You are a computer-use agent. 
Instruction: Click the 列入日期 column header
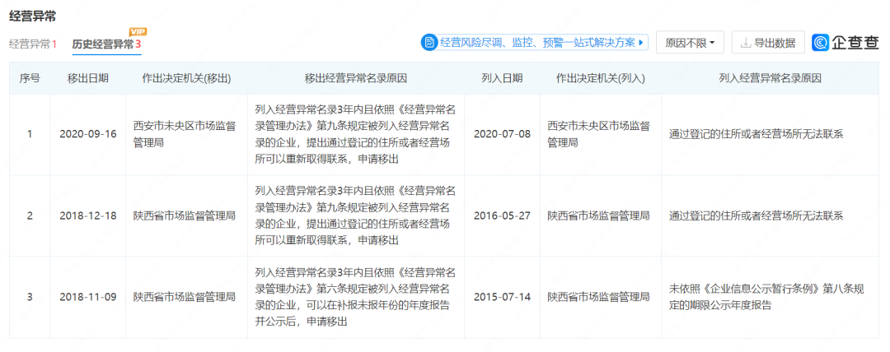click(x=502, y=78)
